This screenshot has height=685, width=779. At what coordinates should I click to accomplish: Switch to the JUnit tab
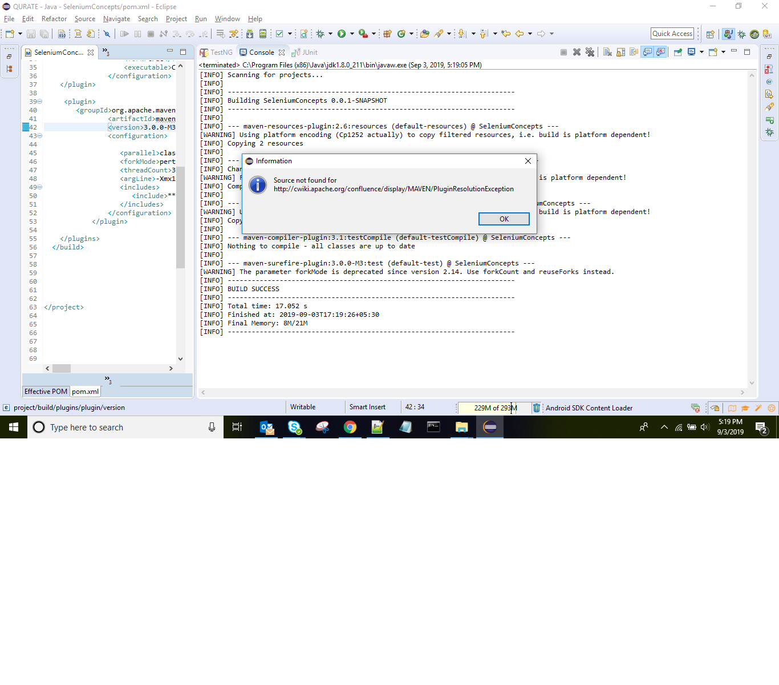coord(305,53)
